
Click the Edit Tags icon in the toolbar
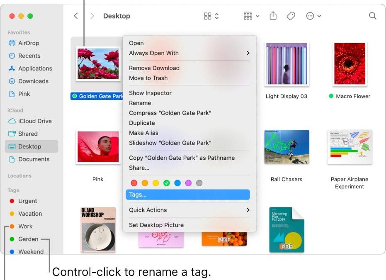(291, 16)
